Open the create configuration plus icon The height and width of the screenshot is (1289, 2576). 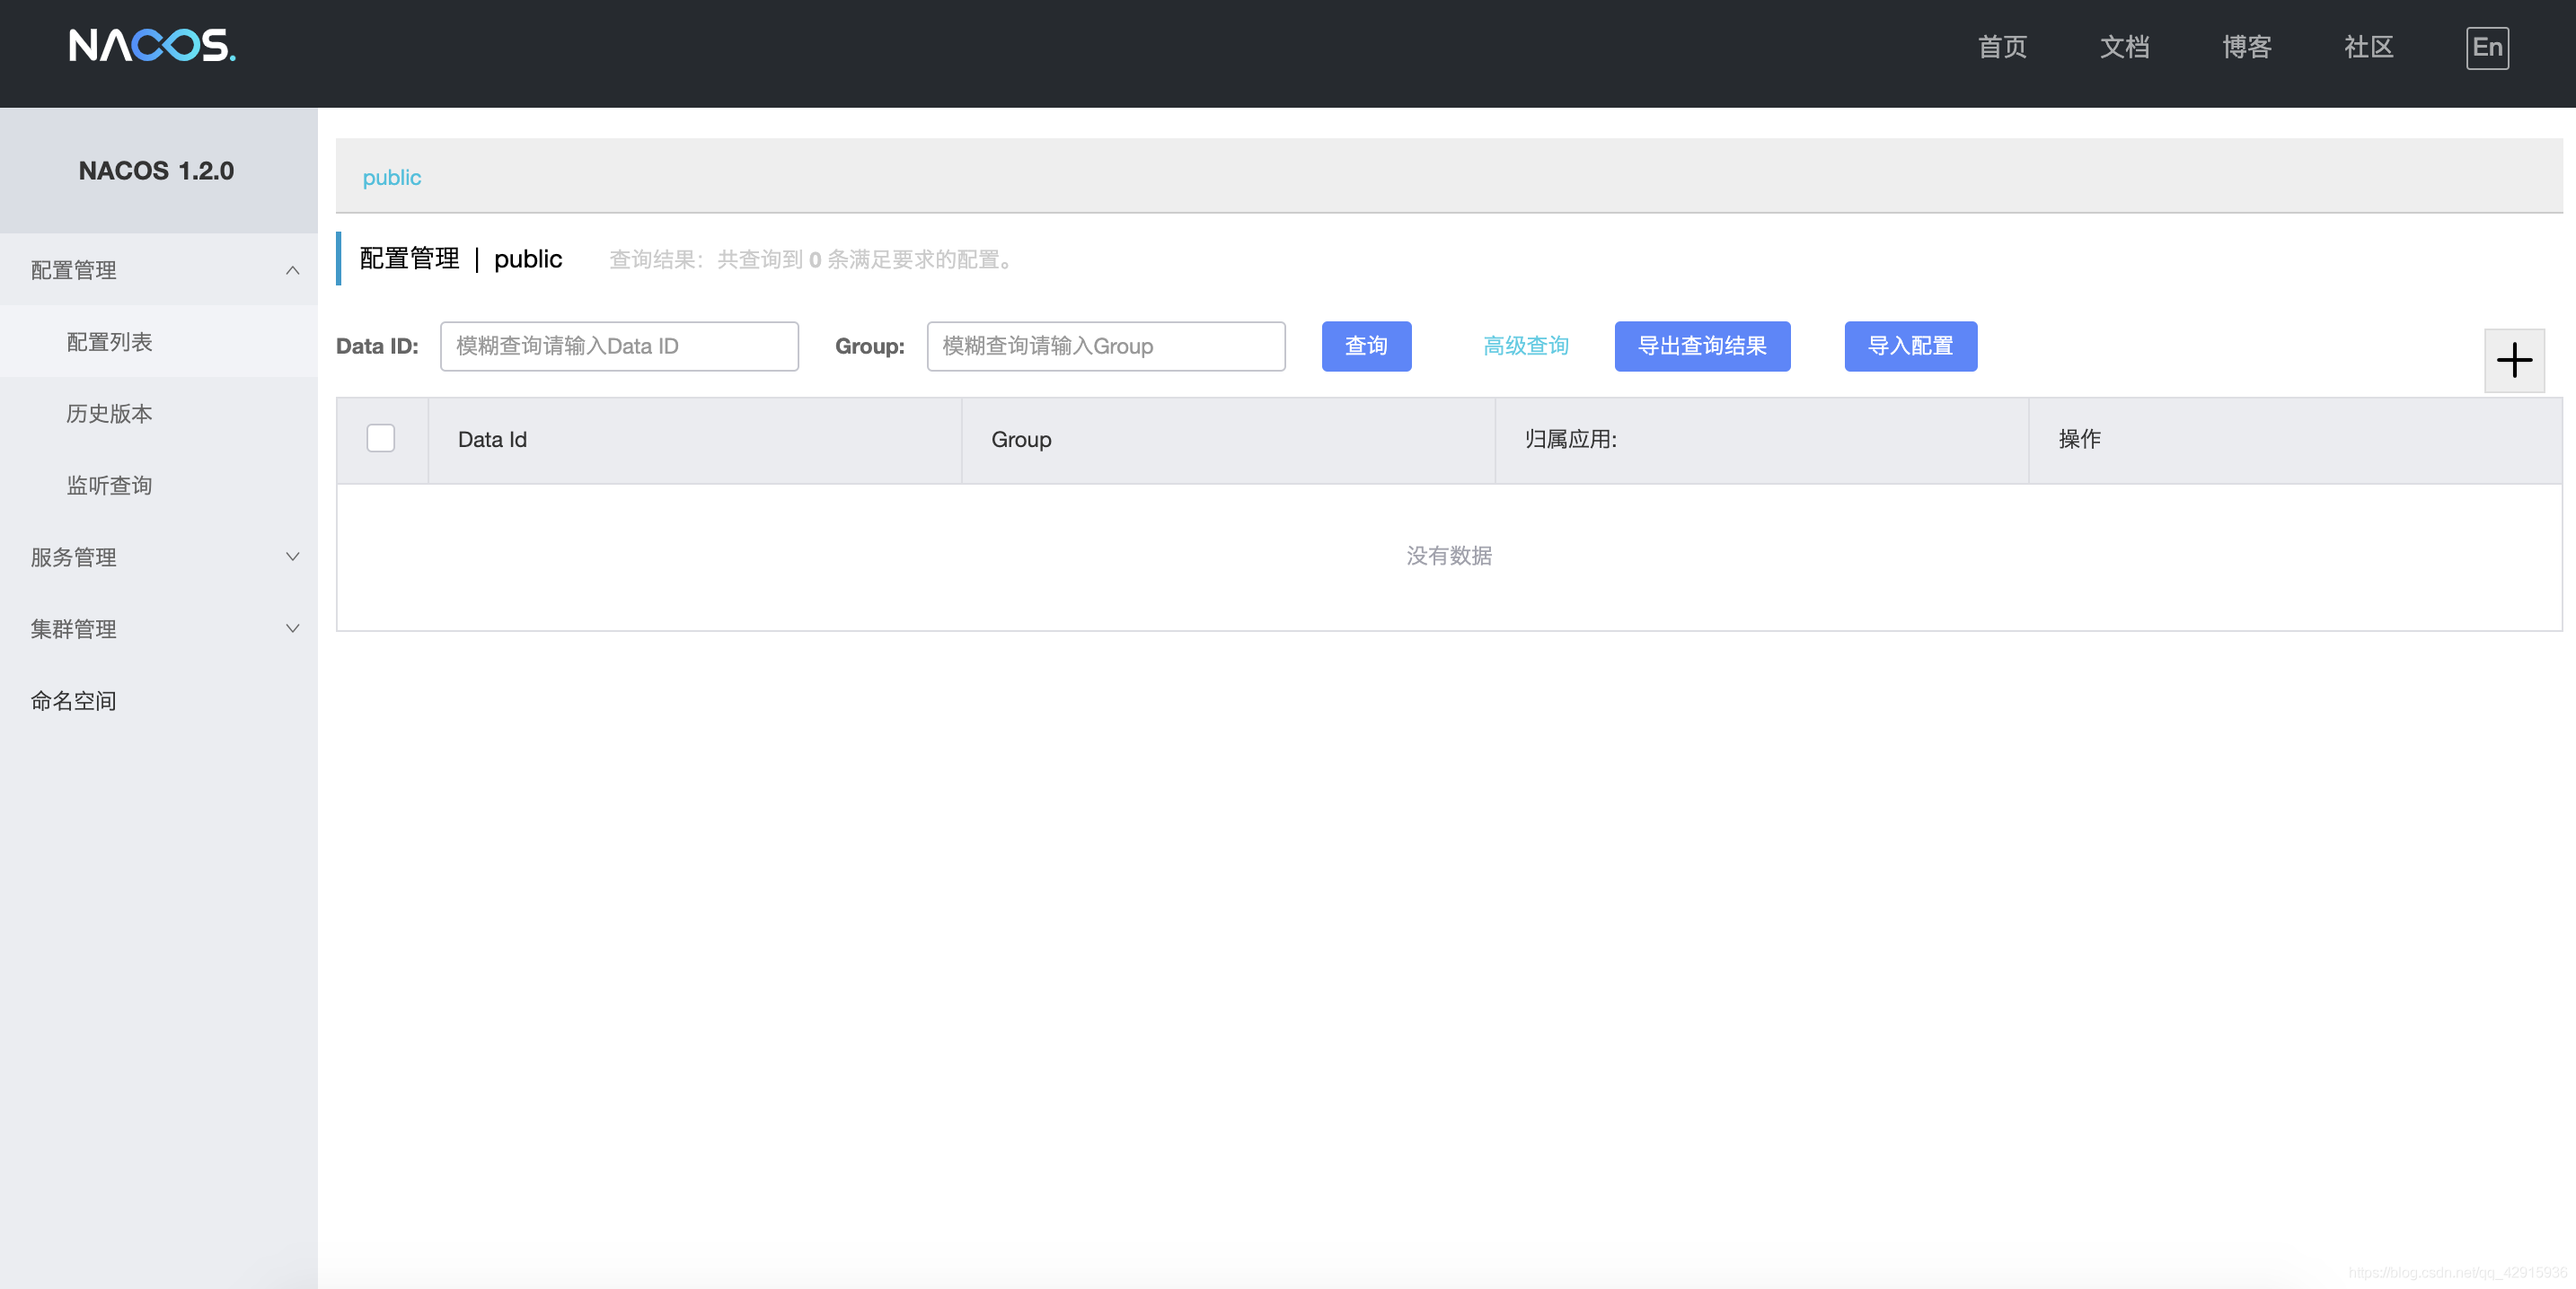click(x=2515, y=360)
